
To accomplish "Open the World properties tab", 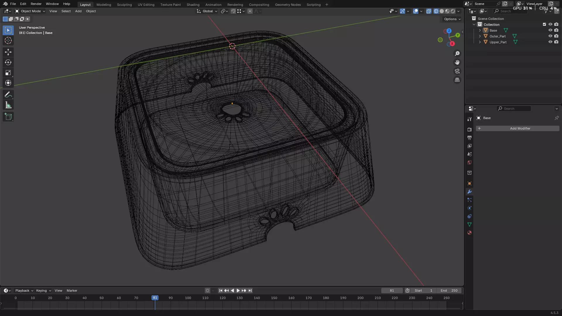I will (x=470, y=162).
